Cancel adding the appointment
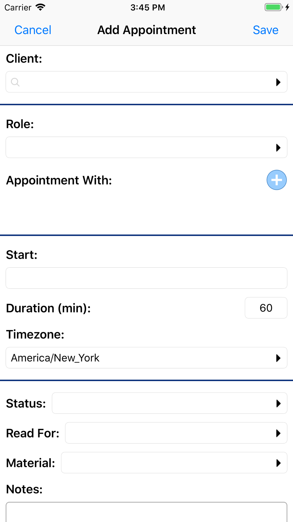This screenshot has height=522, width=293. click(33, 30)
